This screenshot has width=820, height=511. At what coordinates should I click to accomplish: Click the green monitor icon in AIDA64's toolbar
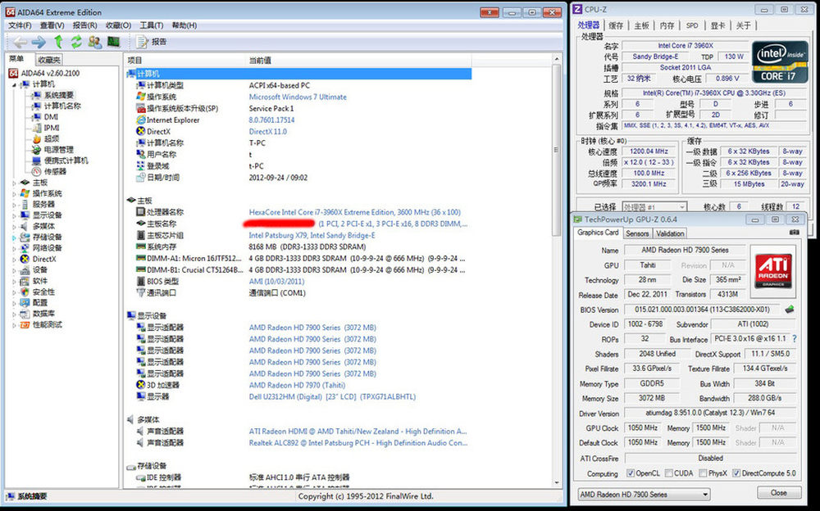(113, 42)
